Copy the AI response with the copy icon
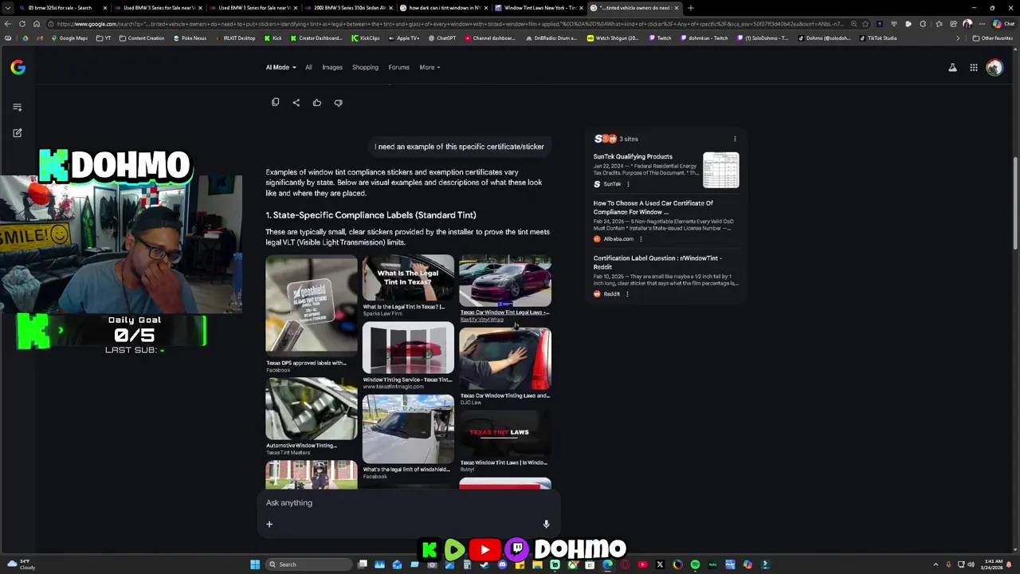 275,102
